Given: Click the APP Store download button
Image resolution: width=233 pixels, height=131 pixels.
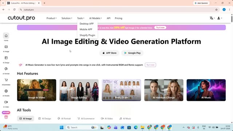Looking at the screenshot, I should click(x=109, y=53).
